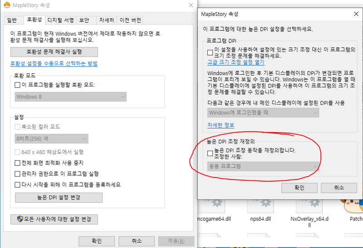The height and width of the screenshot is (248, 363).
Task: Check 전체 화면 최적화 사용 중지 option
Action: [x=17, y=163]
